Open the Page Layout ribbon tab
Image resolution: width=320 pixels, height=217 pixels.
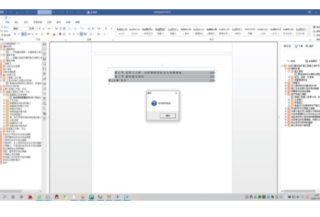(37, 22)
